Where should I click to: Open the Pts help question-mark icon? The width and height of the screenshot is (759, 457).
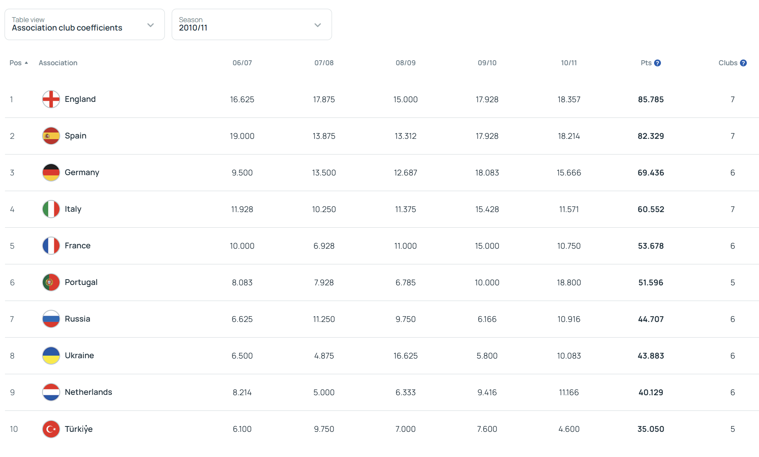tap(657, 63)
